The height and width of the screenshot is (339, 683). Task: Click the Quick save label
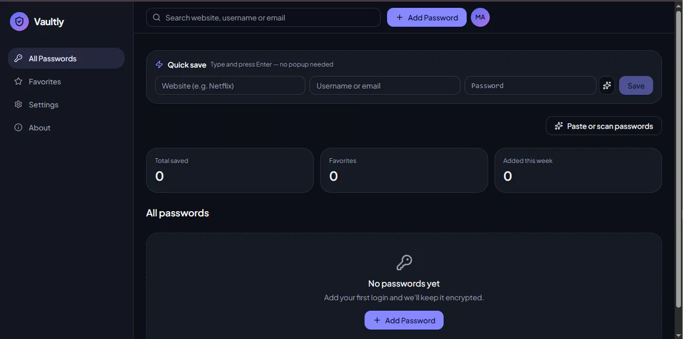point(187,64)
